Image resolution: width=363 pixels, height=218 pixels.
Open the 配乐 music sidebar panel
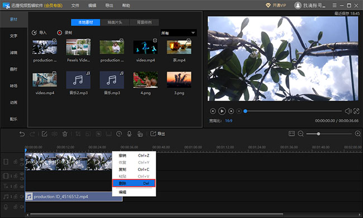(13, 119)
